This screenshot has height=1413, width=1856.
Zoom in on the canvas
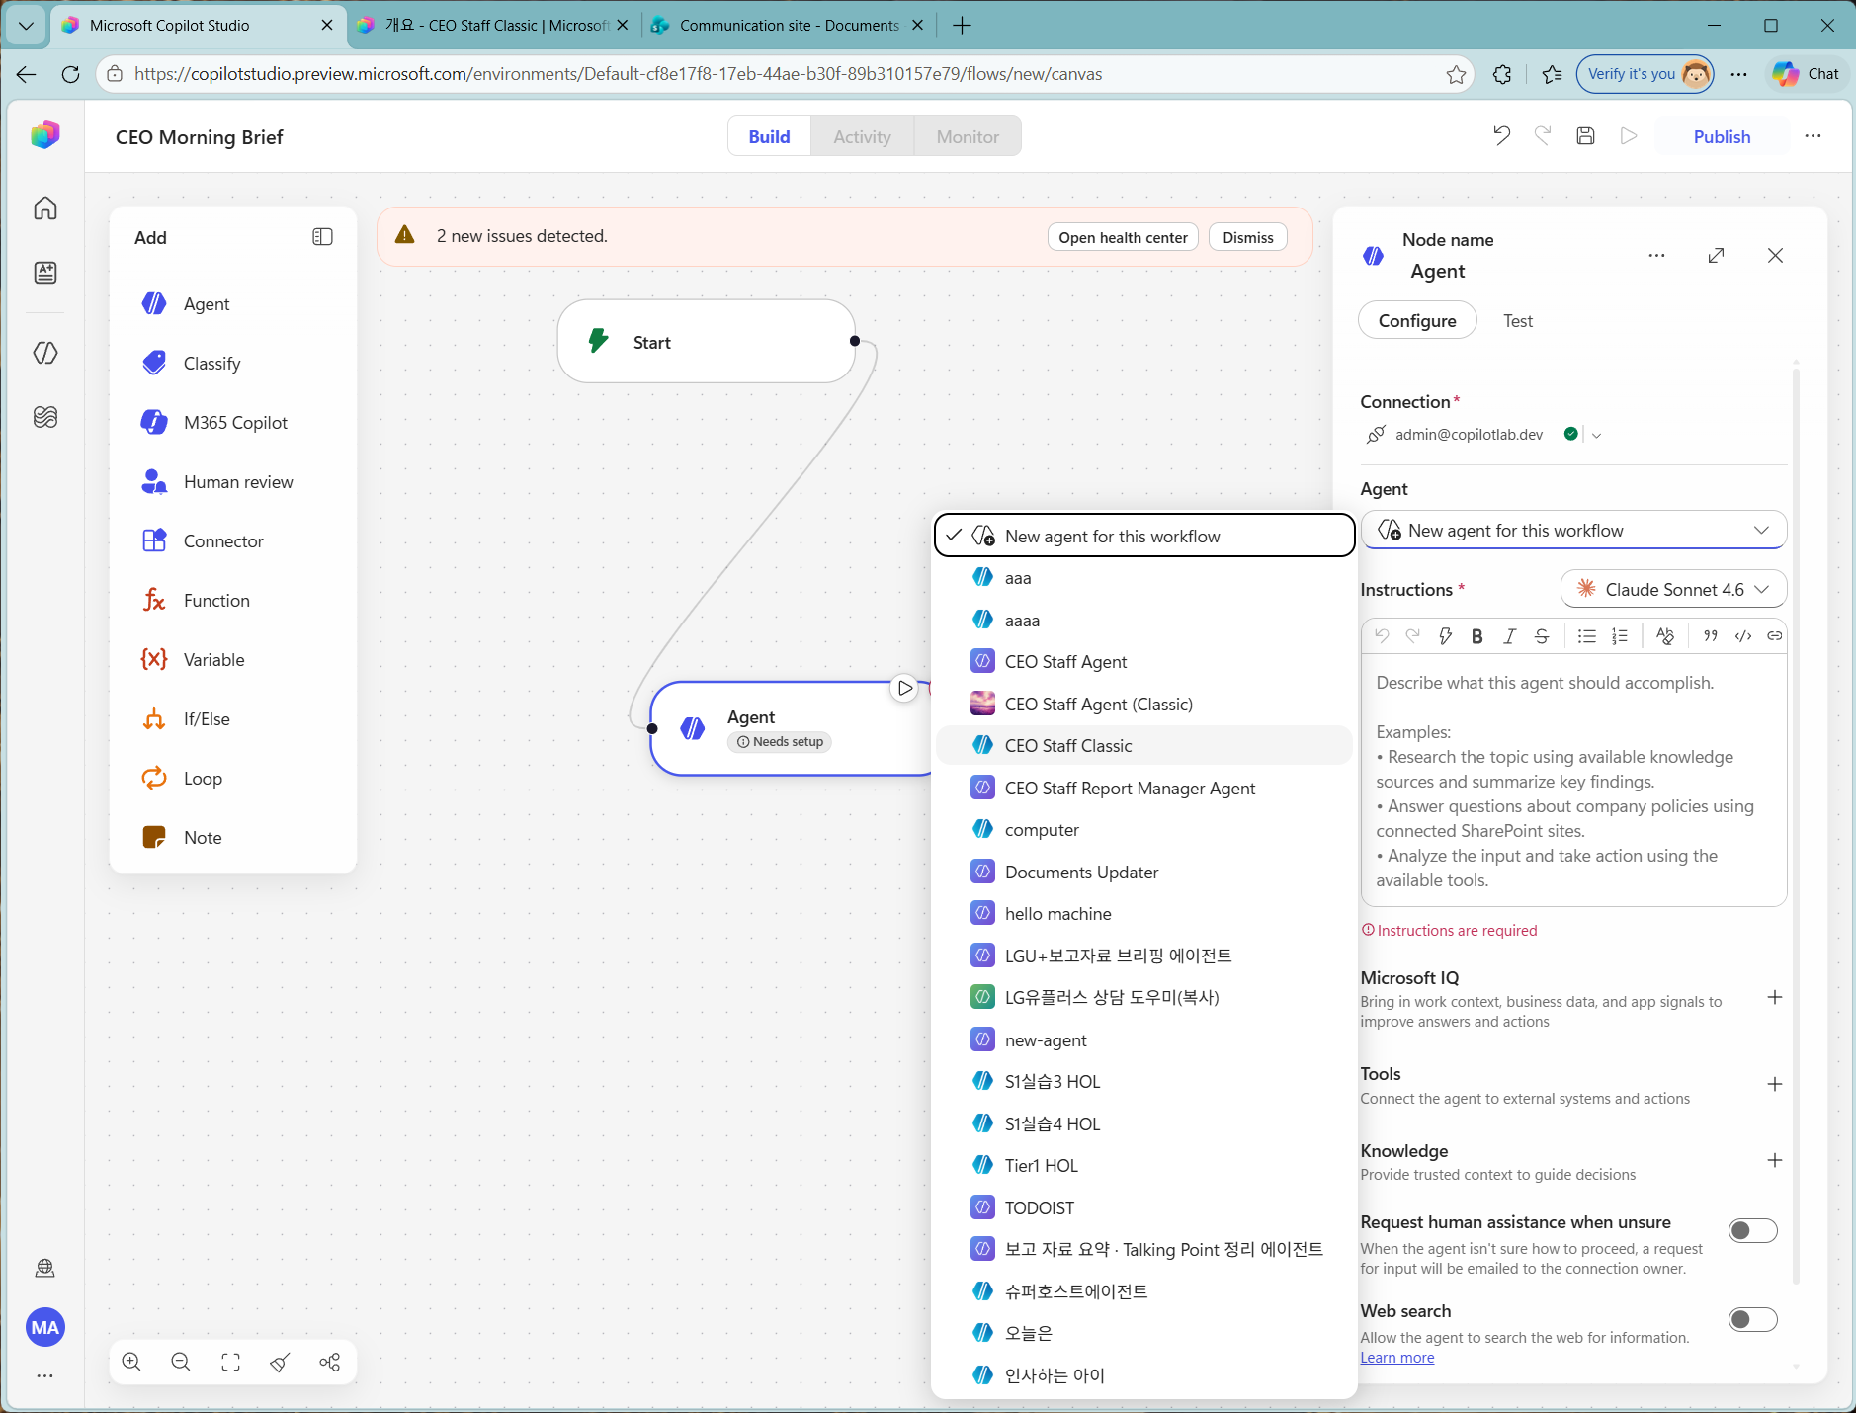131,1362
